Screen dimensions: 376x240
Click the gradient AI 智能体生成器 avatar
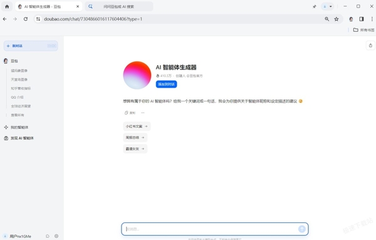[x=137, y=75]
